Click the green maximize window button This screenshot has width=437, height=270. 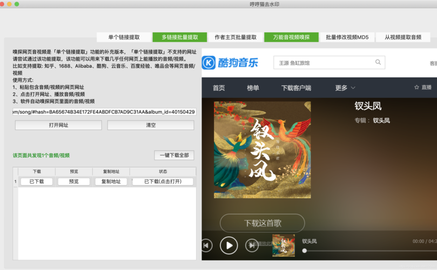coord(17,4)
